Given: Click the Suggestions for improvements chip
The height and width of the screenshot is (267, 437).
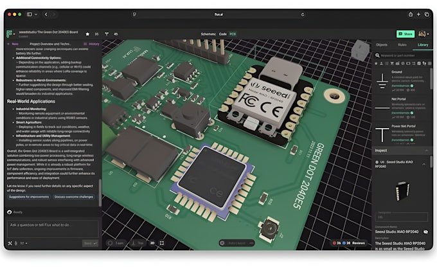Looking at the screenshot, I should coord(29,197).
